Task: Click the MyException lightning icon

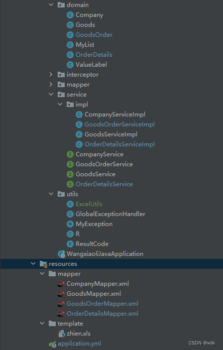Action: (70, 224)
